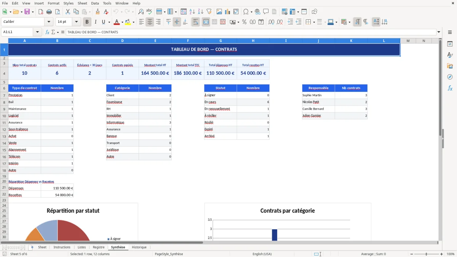
Task: Switch to the Registre sheet tab
Action: (x=99, y=247)
